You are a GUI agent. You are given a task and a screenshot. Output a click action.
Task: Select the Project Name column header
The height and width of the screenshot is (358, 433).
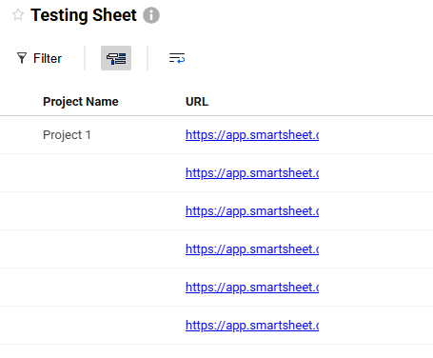[81, 102]
